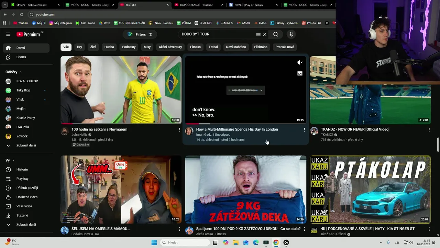Expand Zobrazit další under subscriptions
The height and width of the screenshot is (248, 440).
tap(26, 145)
